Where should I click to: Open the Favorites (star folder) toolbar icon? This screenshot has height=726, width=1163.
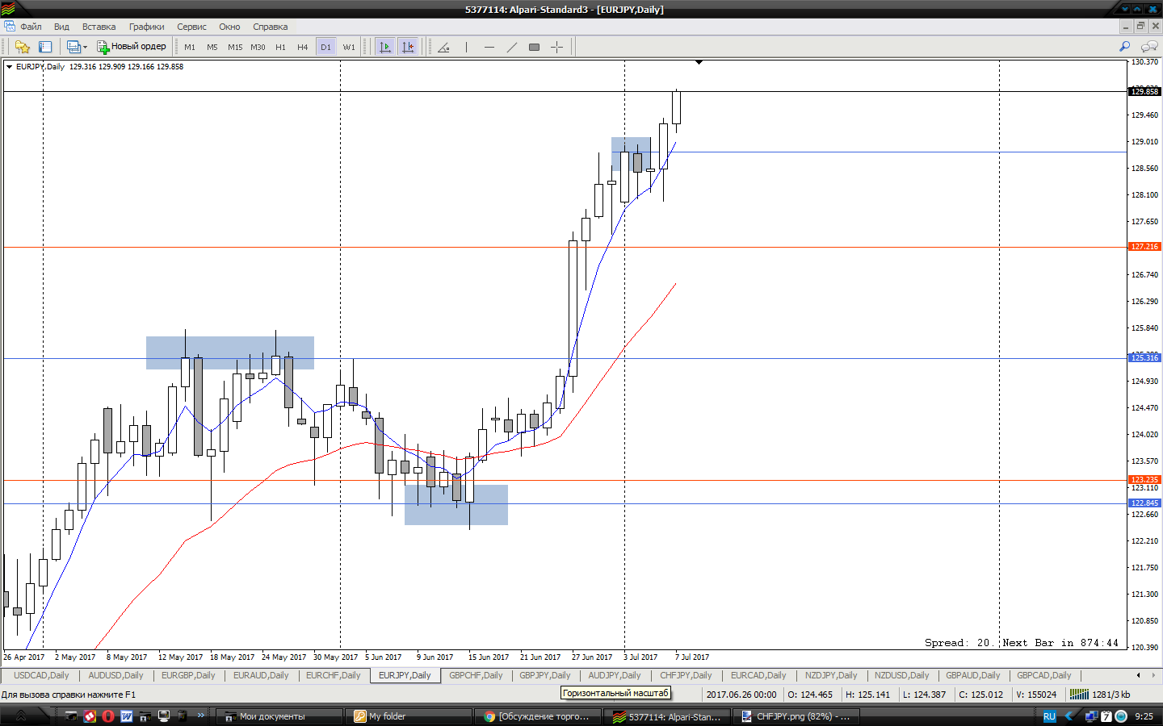22,47
